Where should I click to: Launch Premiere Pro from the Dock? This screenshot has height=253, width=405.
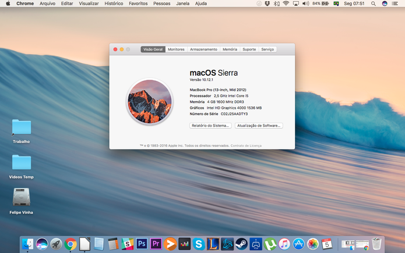point(156,244)
